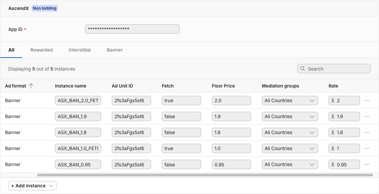The width and height of the screenshot is (379, 194).
Task: Click instance name field ASX_BAN_1.9
Action: 78,116
